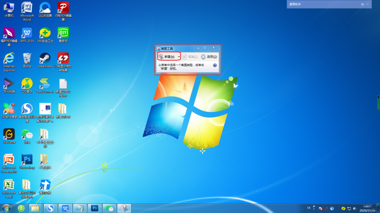380x213 pixels.
Task: Click the Windows Start orb
Action: [6, 208]
